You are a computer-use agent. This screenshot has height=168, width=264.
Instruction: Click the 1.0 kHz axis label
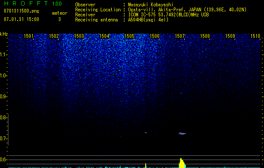tap(3, 76)
